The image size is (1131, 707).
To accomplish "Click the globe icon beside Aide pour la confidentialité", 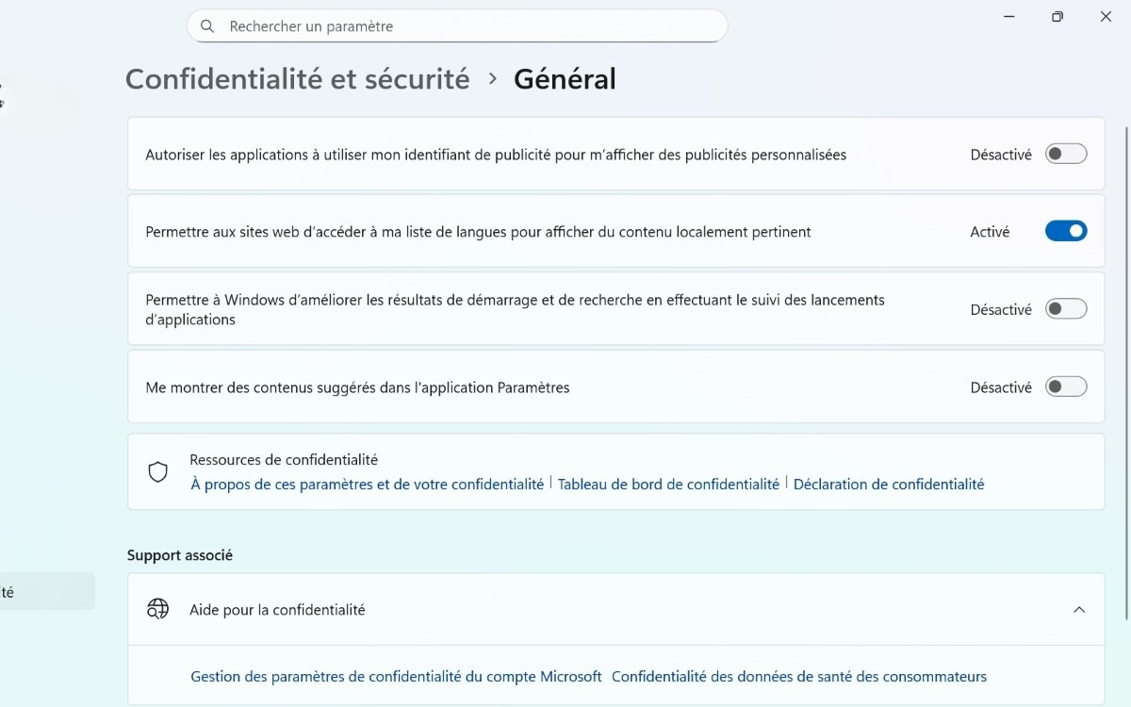I will point(157,609).
